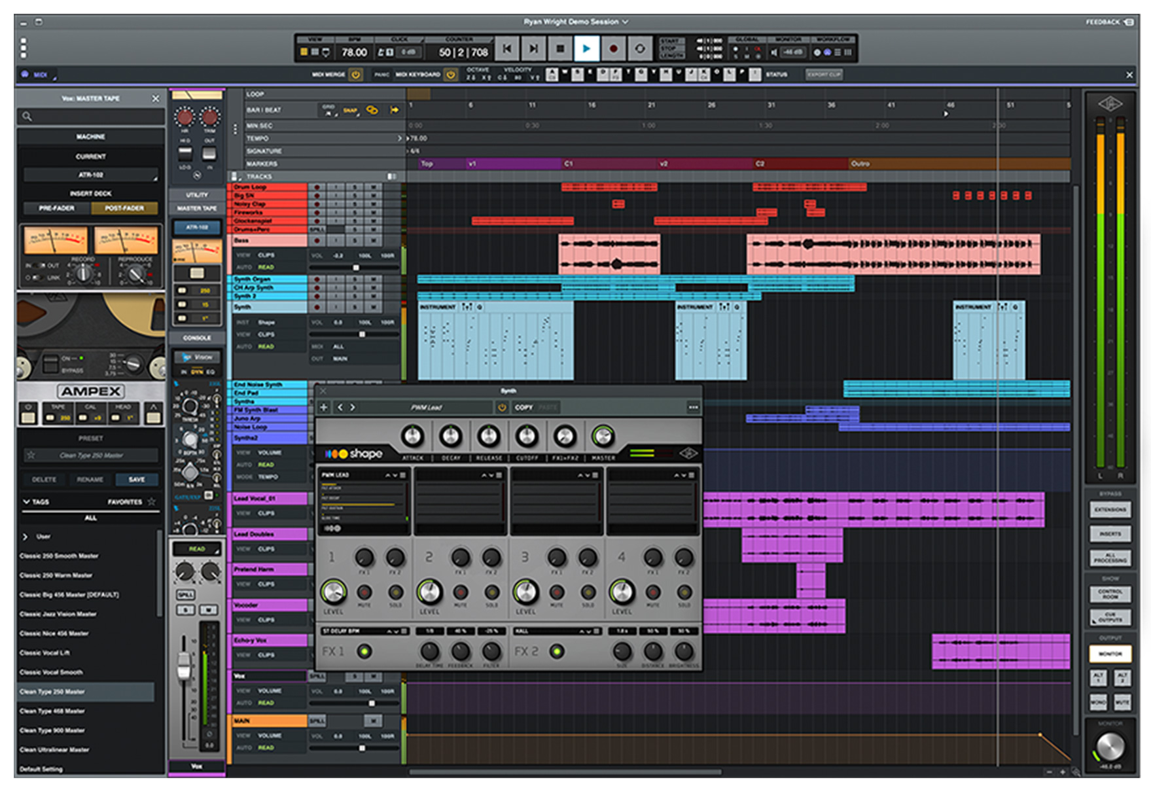Open the three-dot menu in Synth window

pyautogui.click(x=693, y=407)
